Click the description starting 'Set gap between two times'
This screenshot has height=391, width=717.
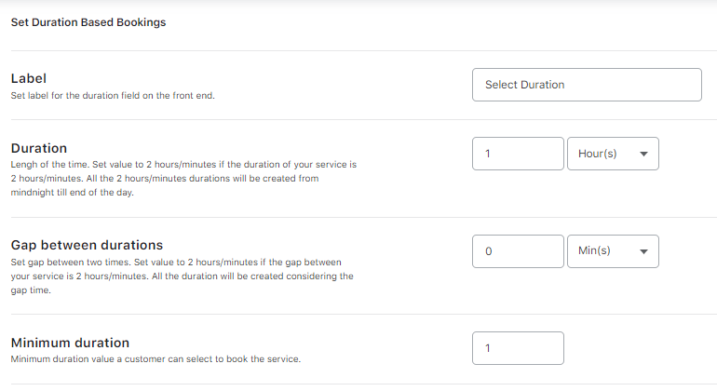tap(182, 276)
